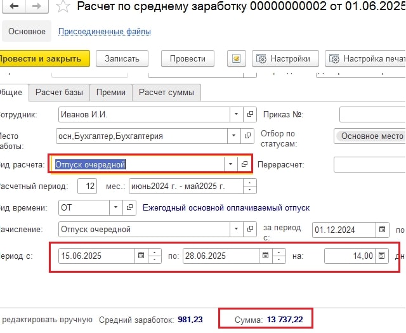Open the Место работы item icon
This screenshot has width=406, height=333.
pos(247,136)
